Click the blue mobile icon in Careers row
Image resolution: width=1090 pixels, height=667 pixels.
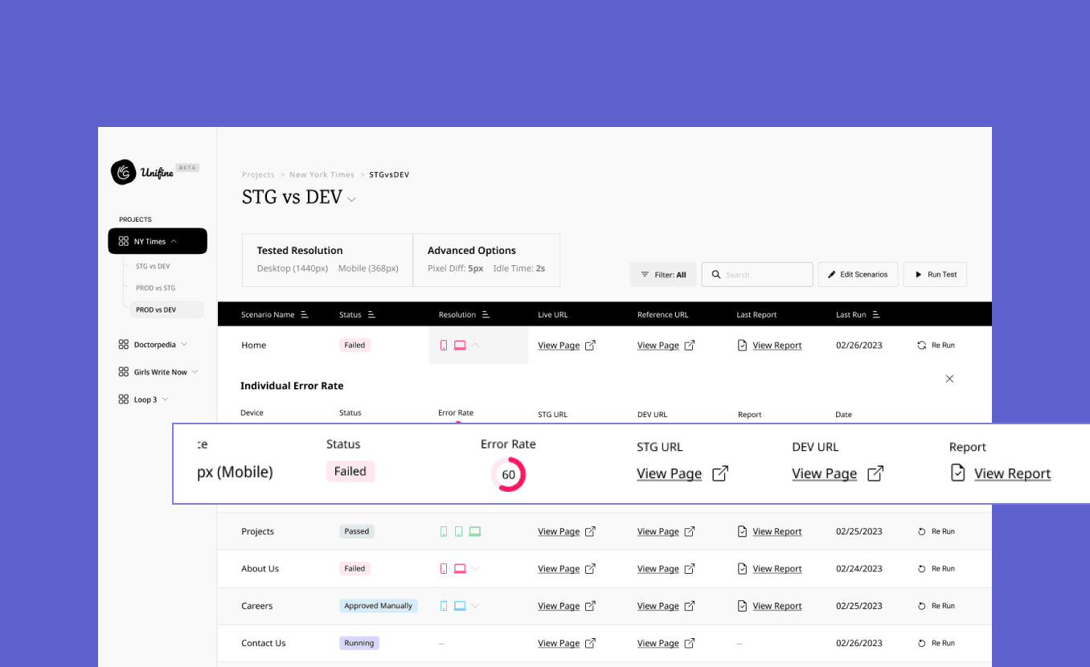pos(444,606)
